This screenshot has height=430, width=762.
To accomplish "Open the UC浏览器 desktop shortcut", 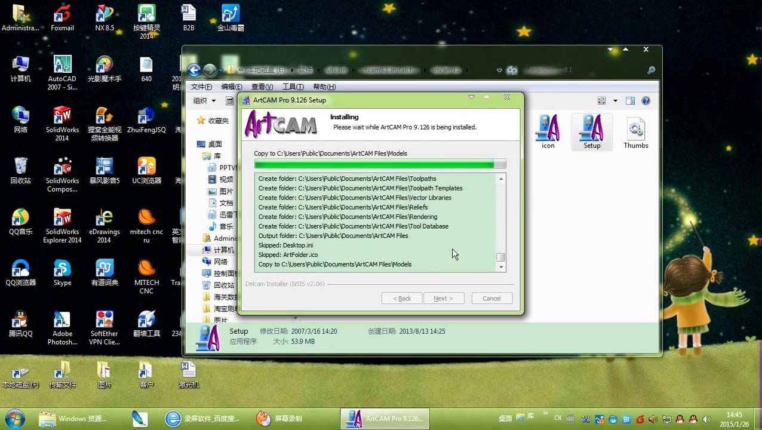I will point(146,171).
